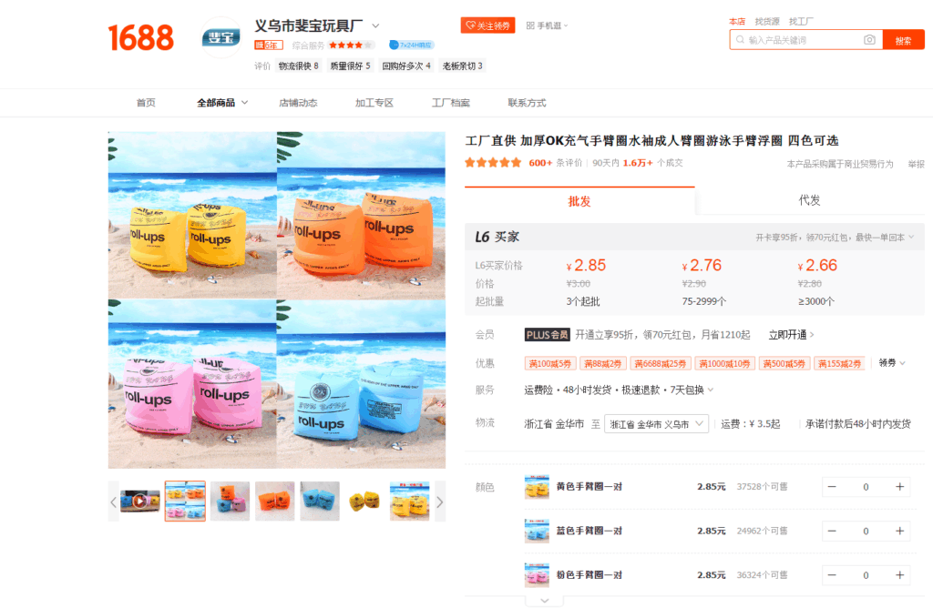Screen dimensions: 933x608
Task: Increase quantity for 蓝色手臂圈一对
Action: [899, 531]
